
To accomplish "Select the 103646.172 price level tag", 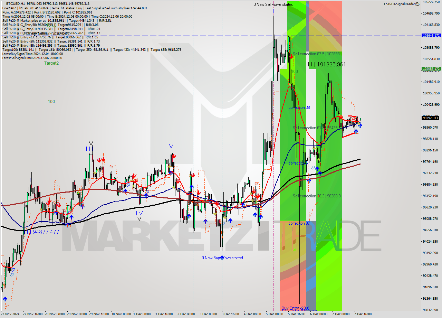I will click(431, 36).
